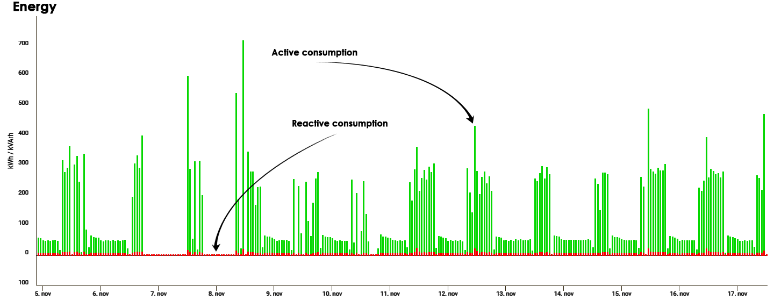Select the '17. nov' date label
The width and height of the screenshot is (774, 300).
737,294
